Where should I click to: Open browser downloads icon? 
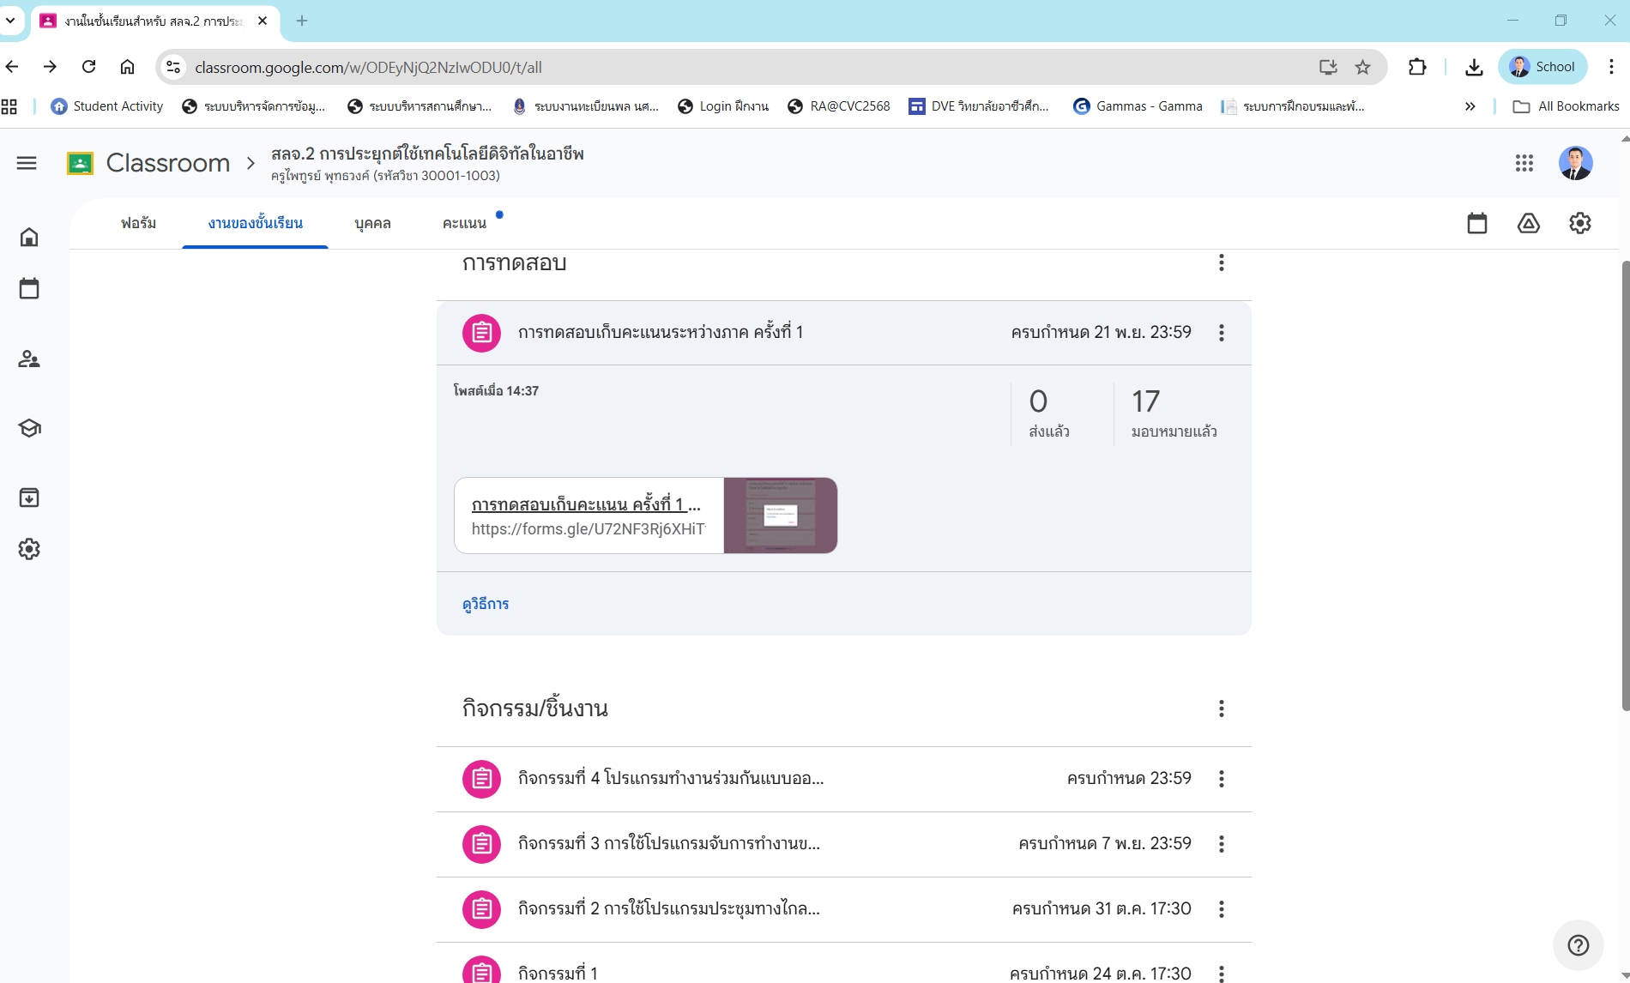coord(1474,67)
